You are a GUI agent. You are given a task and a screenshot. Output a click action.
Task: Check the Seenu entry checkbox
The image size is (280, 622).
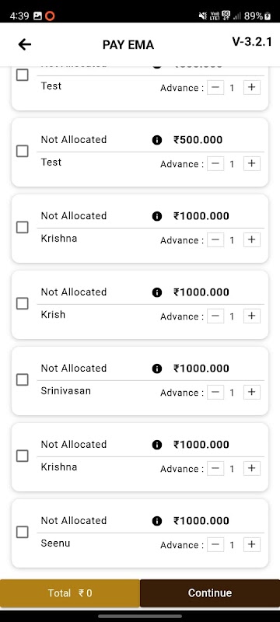point(23,532)
